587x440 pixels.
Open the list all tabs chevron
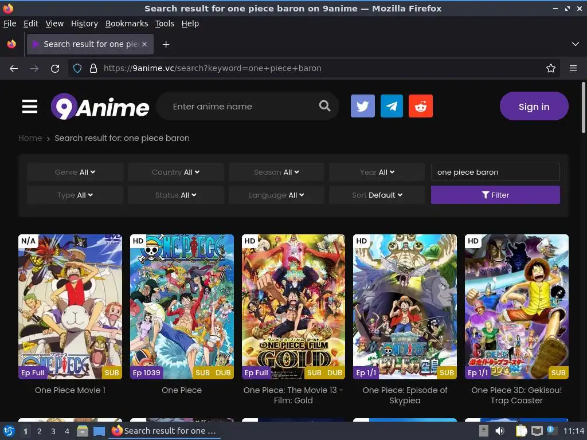pyautogui.click(x=576, y=44)
